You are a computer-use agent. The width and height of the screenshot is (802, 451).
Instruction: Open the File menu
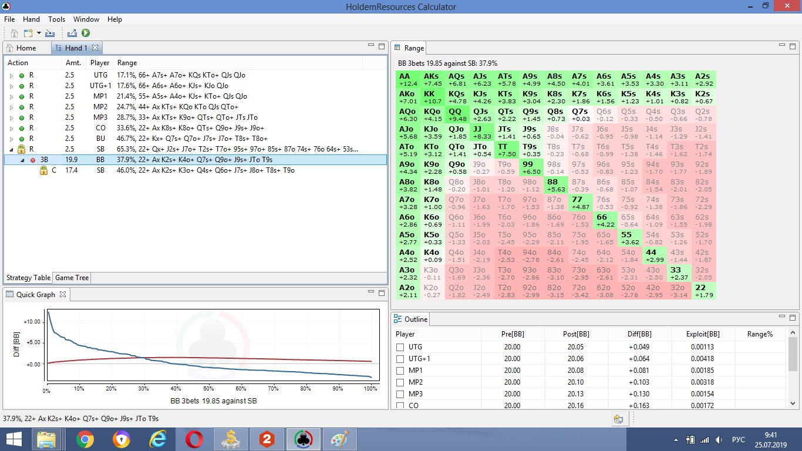(x=10, y=19)
